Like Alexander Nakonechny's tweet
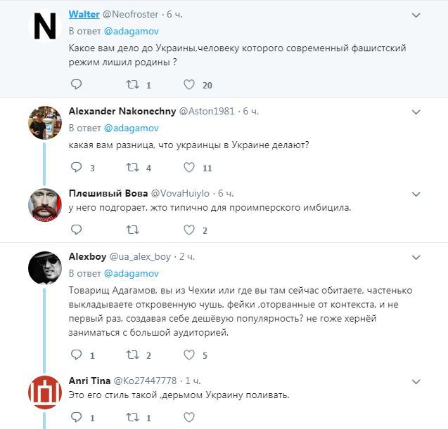Image resolution: width=448 pixels, height=429 pixels. click(188, 168)
